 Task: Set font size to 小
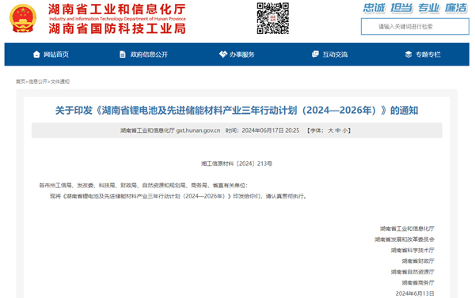pos(345,130)
